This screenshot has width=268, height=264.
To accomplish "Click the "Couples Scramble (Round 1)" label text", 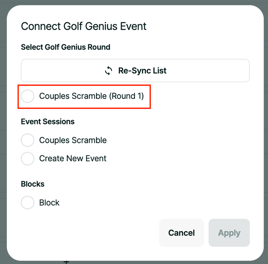I will pyautogui.click(x=91, y=96).
